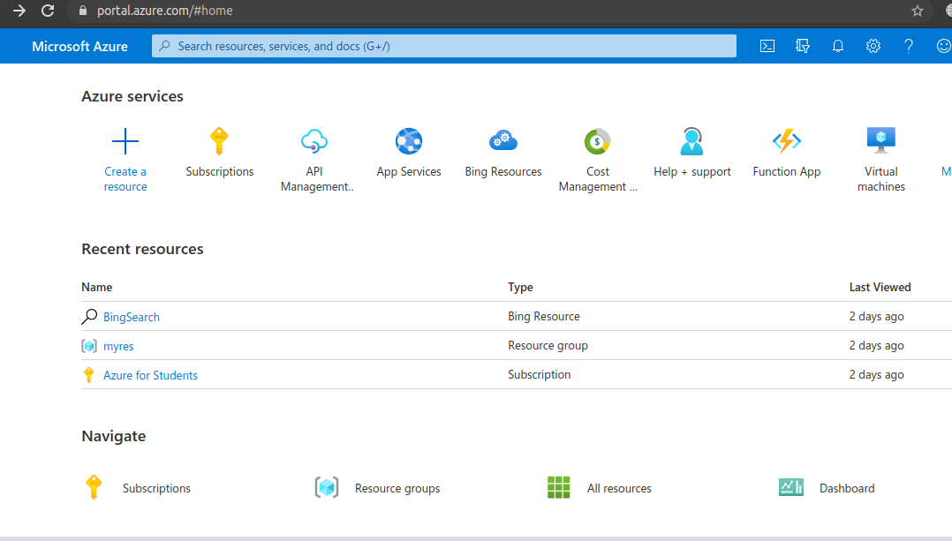Click the browser URL portal.azure.com/#home
Viewport: 952px width, 541px height.
point(164,11)
